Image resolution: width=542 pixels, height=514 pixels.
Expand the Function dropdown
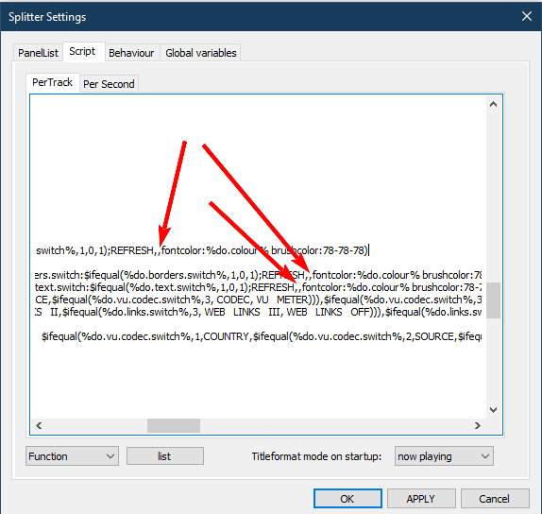pyautogui.click(x=72, y=456)
